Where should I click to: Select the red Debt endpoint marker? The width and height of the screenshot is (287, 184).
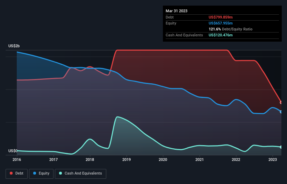pos(281,102)
